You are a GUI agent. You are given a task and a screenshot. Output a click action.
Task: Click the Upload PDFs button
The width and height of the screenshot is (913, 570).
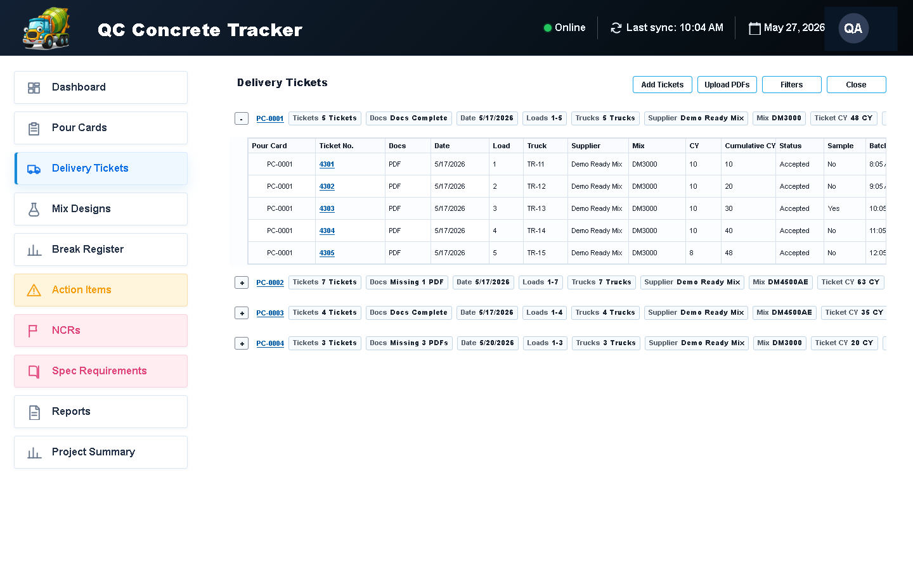(727, 85)
